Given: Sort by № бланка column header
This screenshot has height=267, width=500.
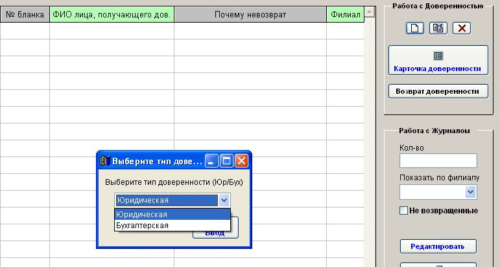Looking at the screenshot, I should tap(25, 15).
